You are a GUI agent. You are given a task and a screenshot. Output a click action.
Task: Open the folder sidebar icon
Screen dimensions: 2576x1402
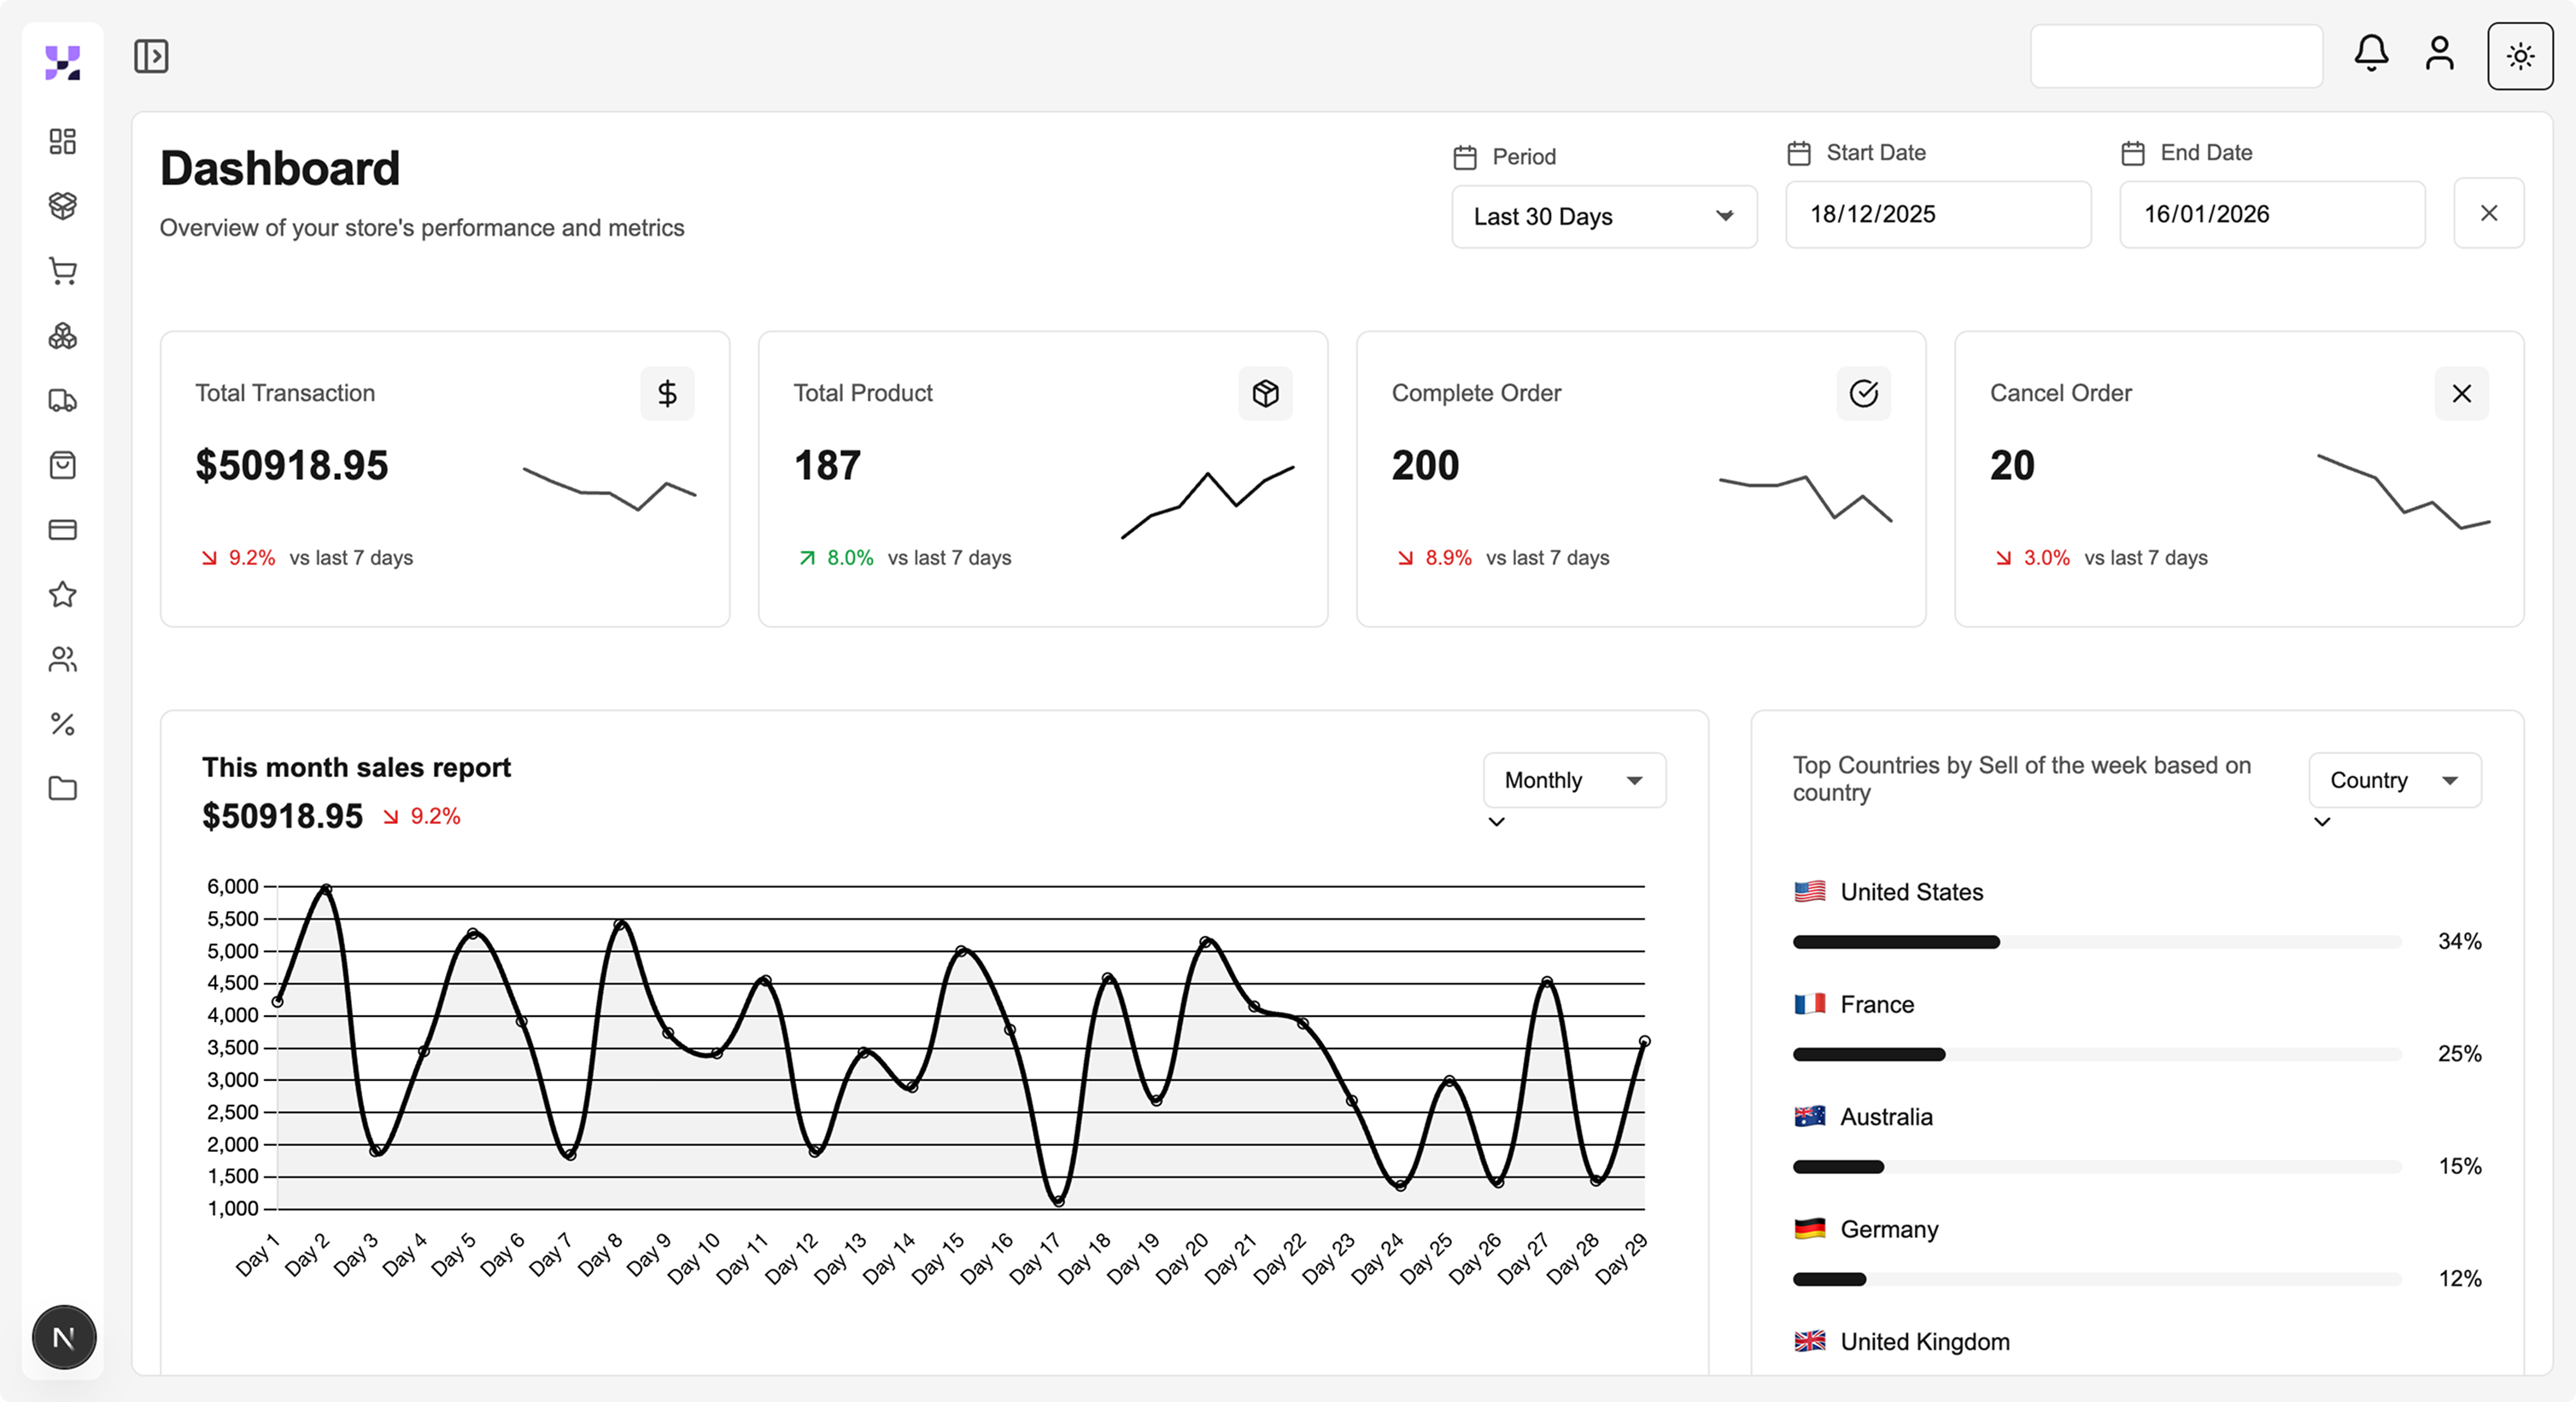(63, 788)
